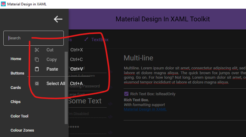Click the Copy icon in context menu

(x=37, y=59)
